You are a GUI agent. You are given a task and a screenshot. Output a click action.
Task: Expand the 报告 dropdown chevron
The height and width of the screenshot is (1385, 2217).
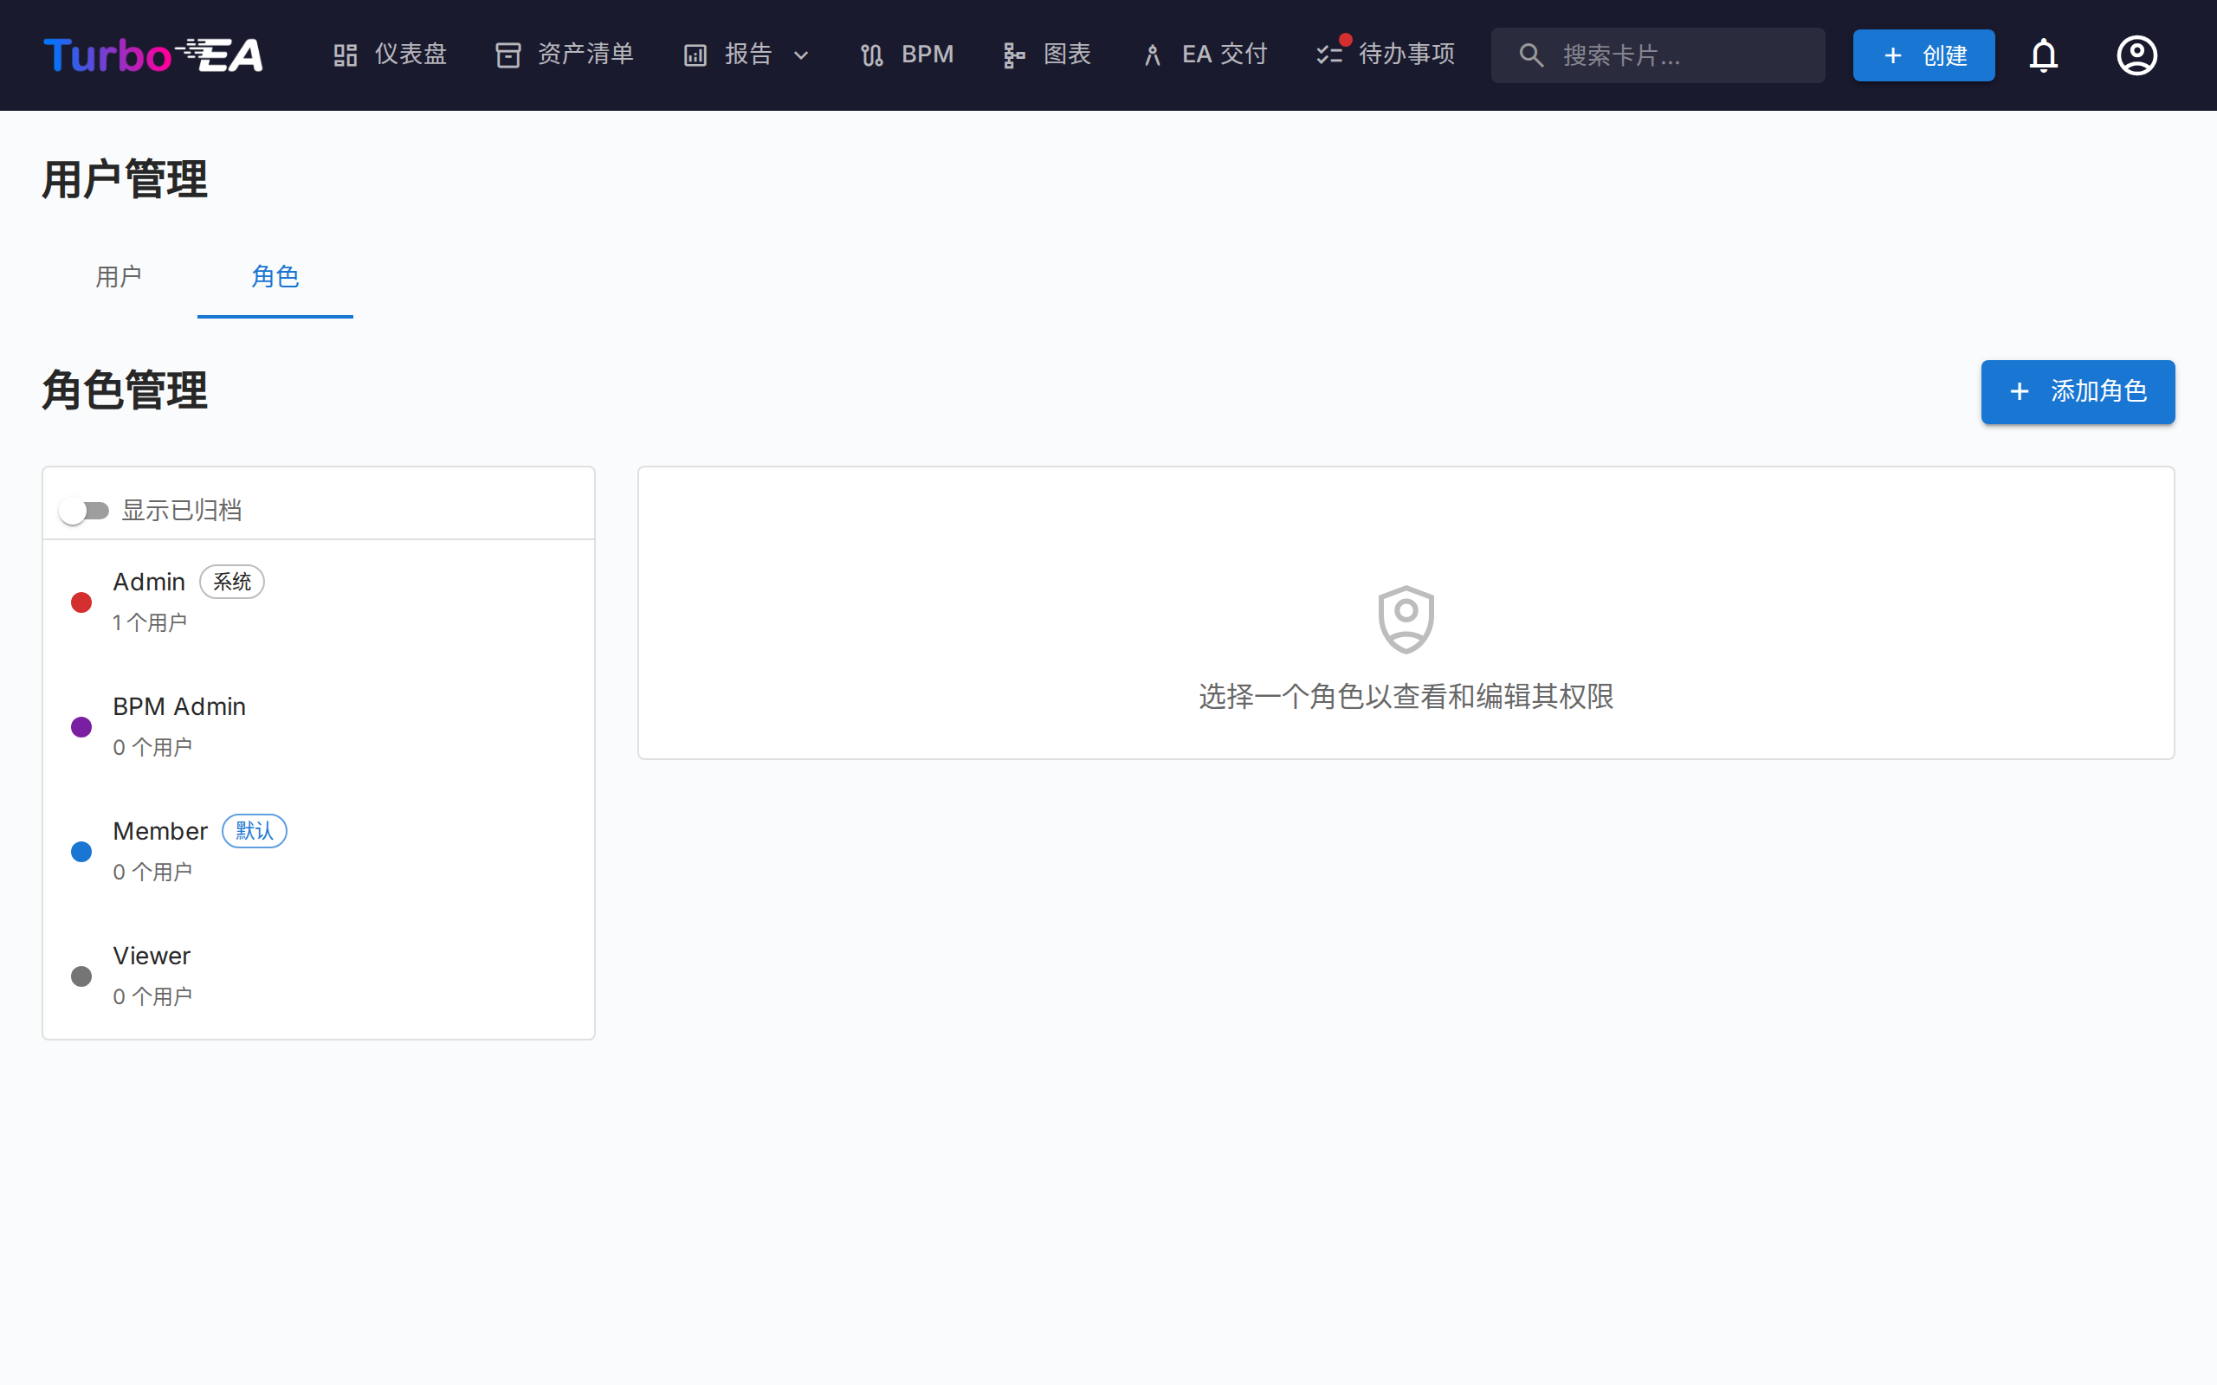tap(804, 56)
